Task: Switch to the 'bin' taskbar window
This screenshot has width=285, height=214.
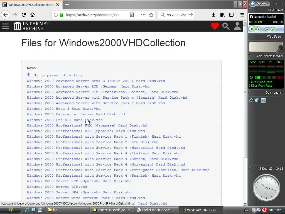Action: pyautogui.click(x=67, y=210)
